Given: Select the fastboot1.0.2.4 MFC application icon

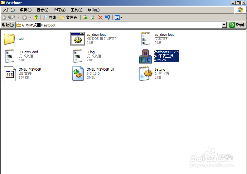Looking at the screenshot, I should 145,56.
